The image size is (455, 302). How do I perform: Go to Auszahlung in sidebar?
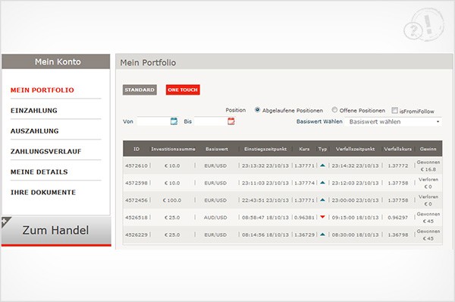pos(35,131)
